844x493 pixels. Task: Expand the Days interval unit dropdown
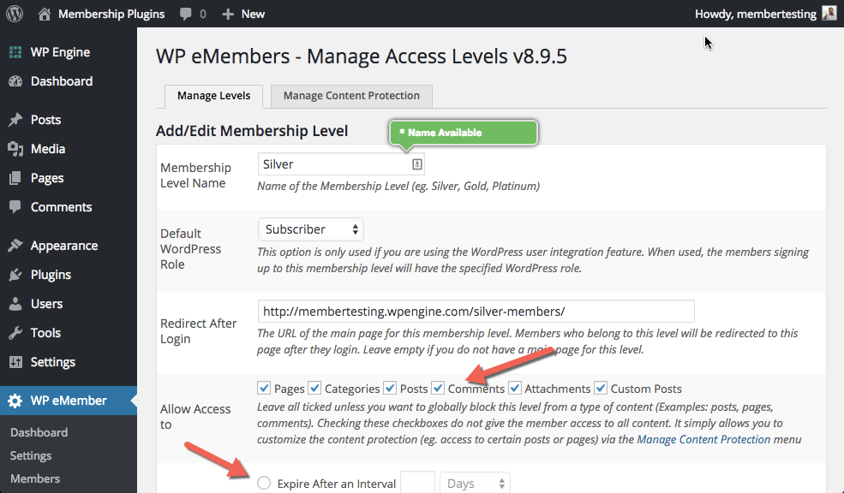click(475, 483)
